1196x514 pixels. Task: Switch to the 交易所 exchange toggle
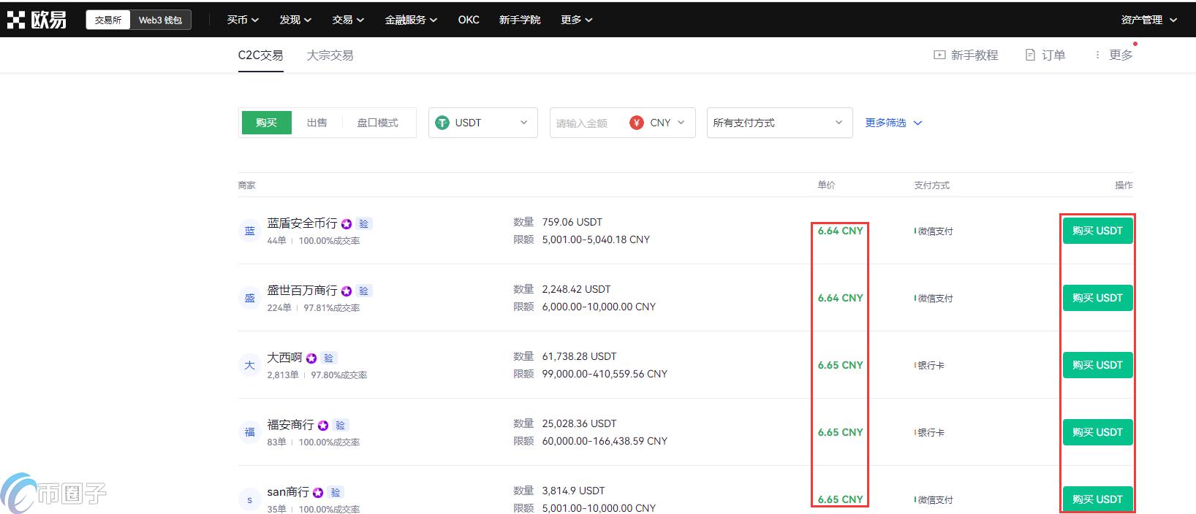(108, 20)
